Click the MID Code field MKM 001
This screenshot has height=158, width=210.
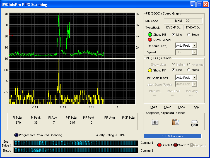pyautogui.click(x=183, y=21)
